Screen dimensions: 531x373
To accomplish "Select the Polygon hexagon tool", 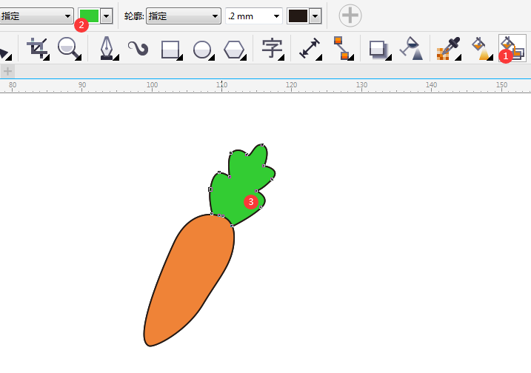I will [x=235, y=49].
